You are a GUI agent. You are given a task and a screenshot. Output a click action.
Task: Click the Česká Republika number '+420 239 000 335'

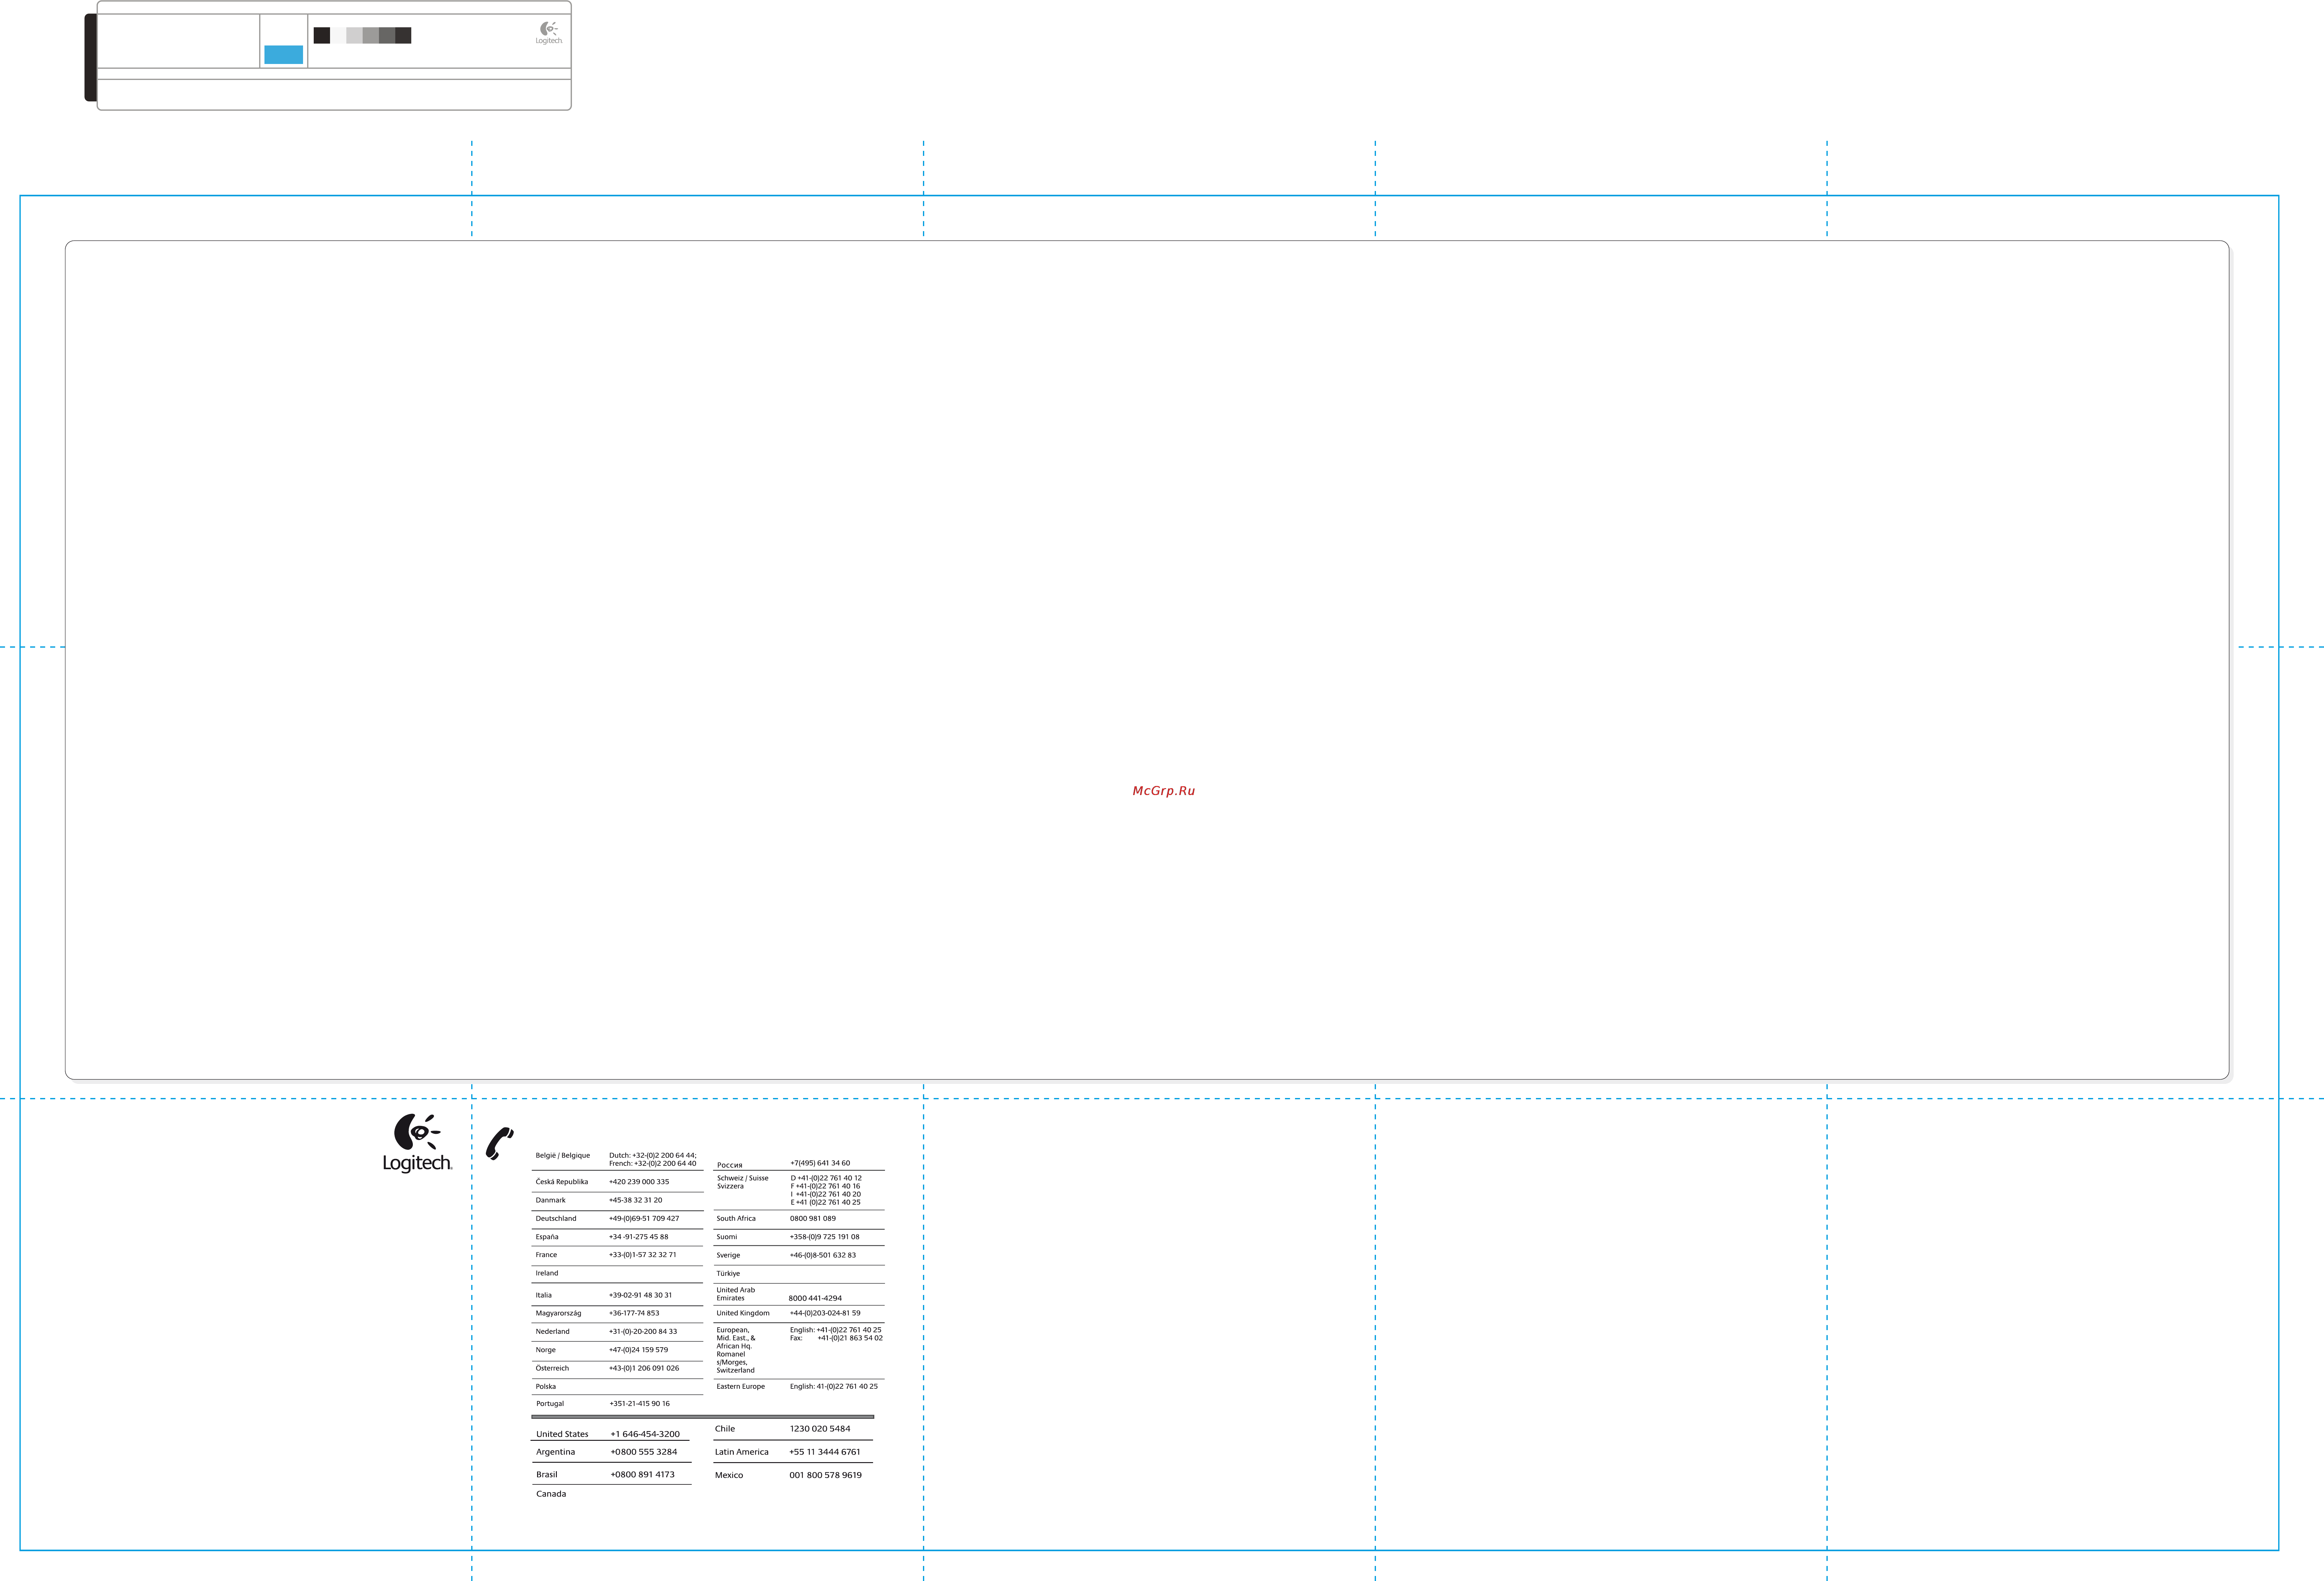coord(639,1182)
